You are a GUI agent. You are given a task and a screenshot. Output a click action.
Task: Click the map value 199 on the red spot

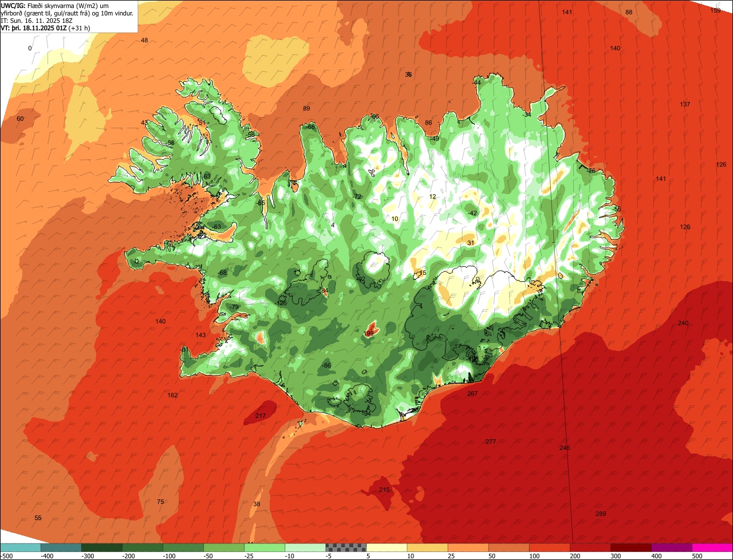tap(369, 333)
